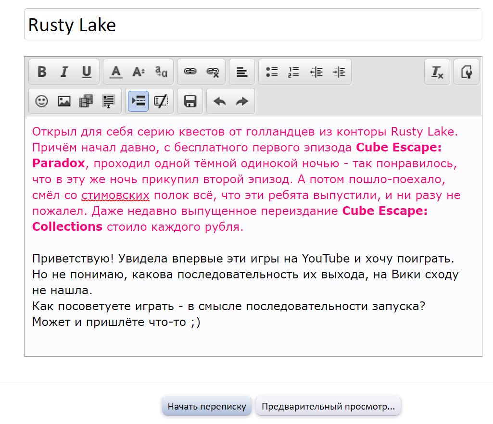This screenshot has width=493, height=424.
Task: Insert a hyperlink
Action: 190,72
